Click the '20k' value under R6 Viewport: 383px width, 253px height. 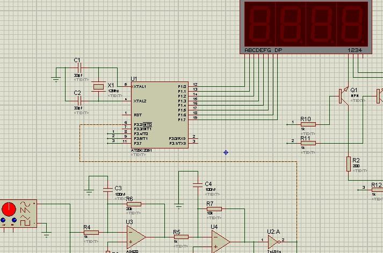(129, 209)
